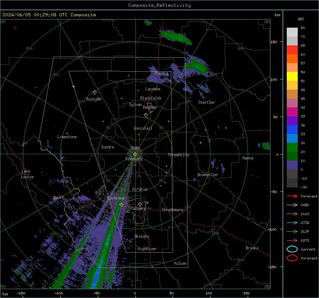
Task: Click the ThreeHills town label
Action: 178,155
